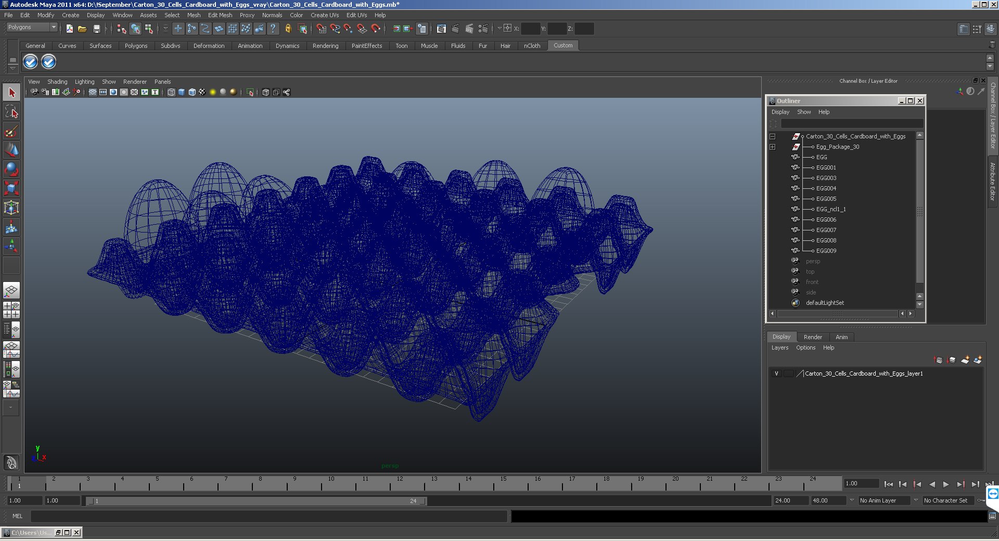
Task: Toggle visibility of Carton layer1
Action: [x=776, y=373]
